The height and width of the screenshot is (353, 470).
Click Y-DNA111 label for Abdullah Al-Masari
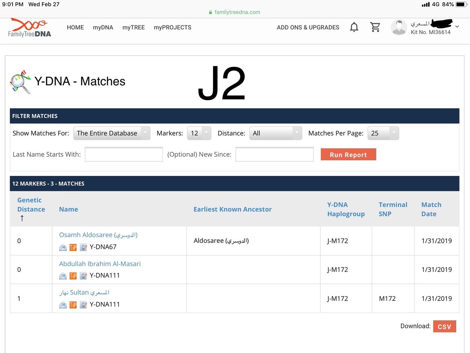click(x=105, y=276)
